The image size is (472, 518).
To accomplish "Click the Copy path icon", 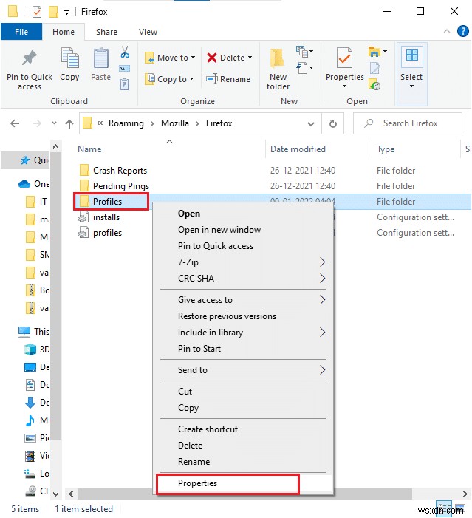I will [x=125, y=69].
